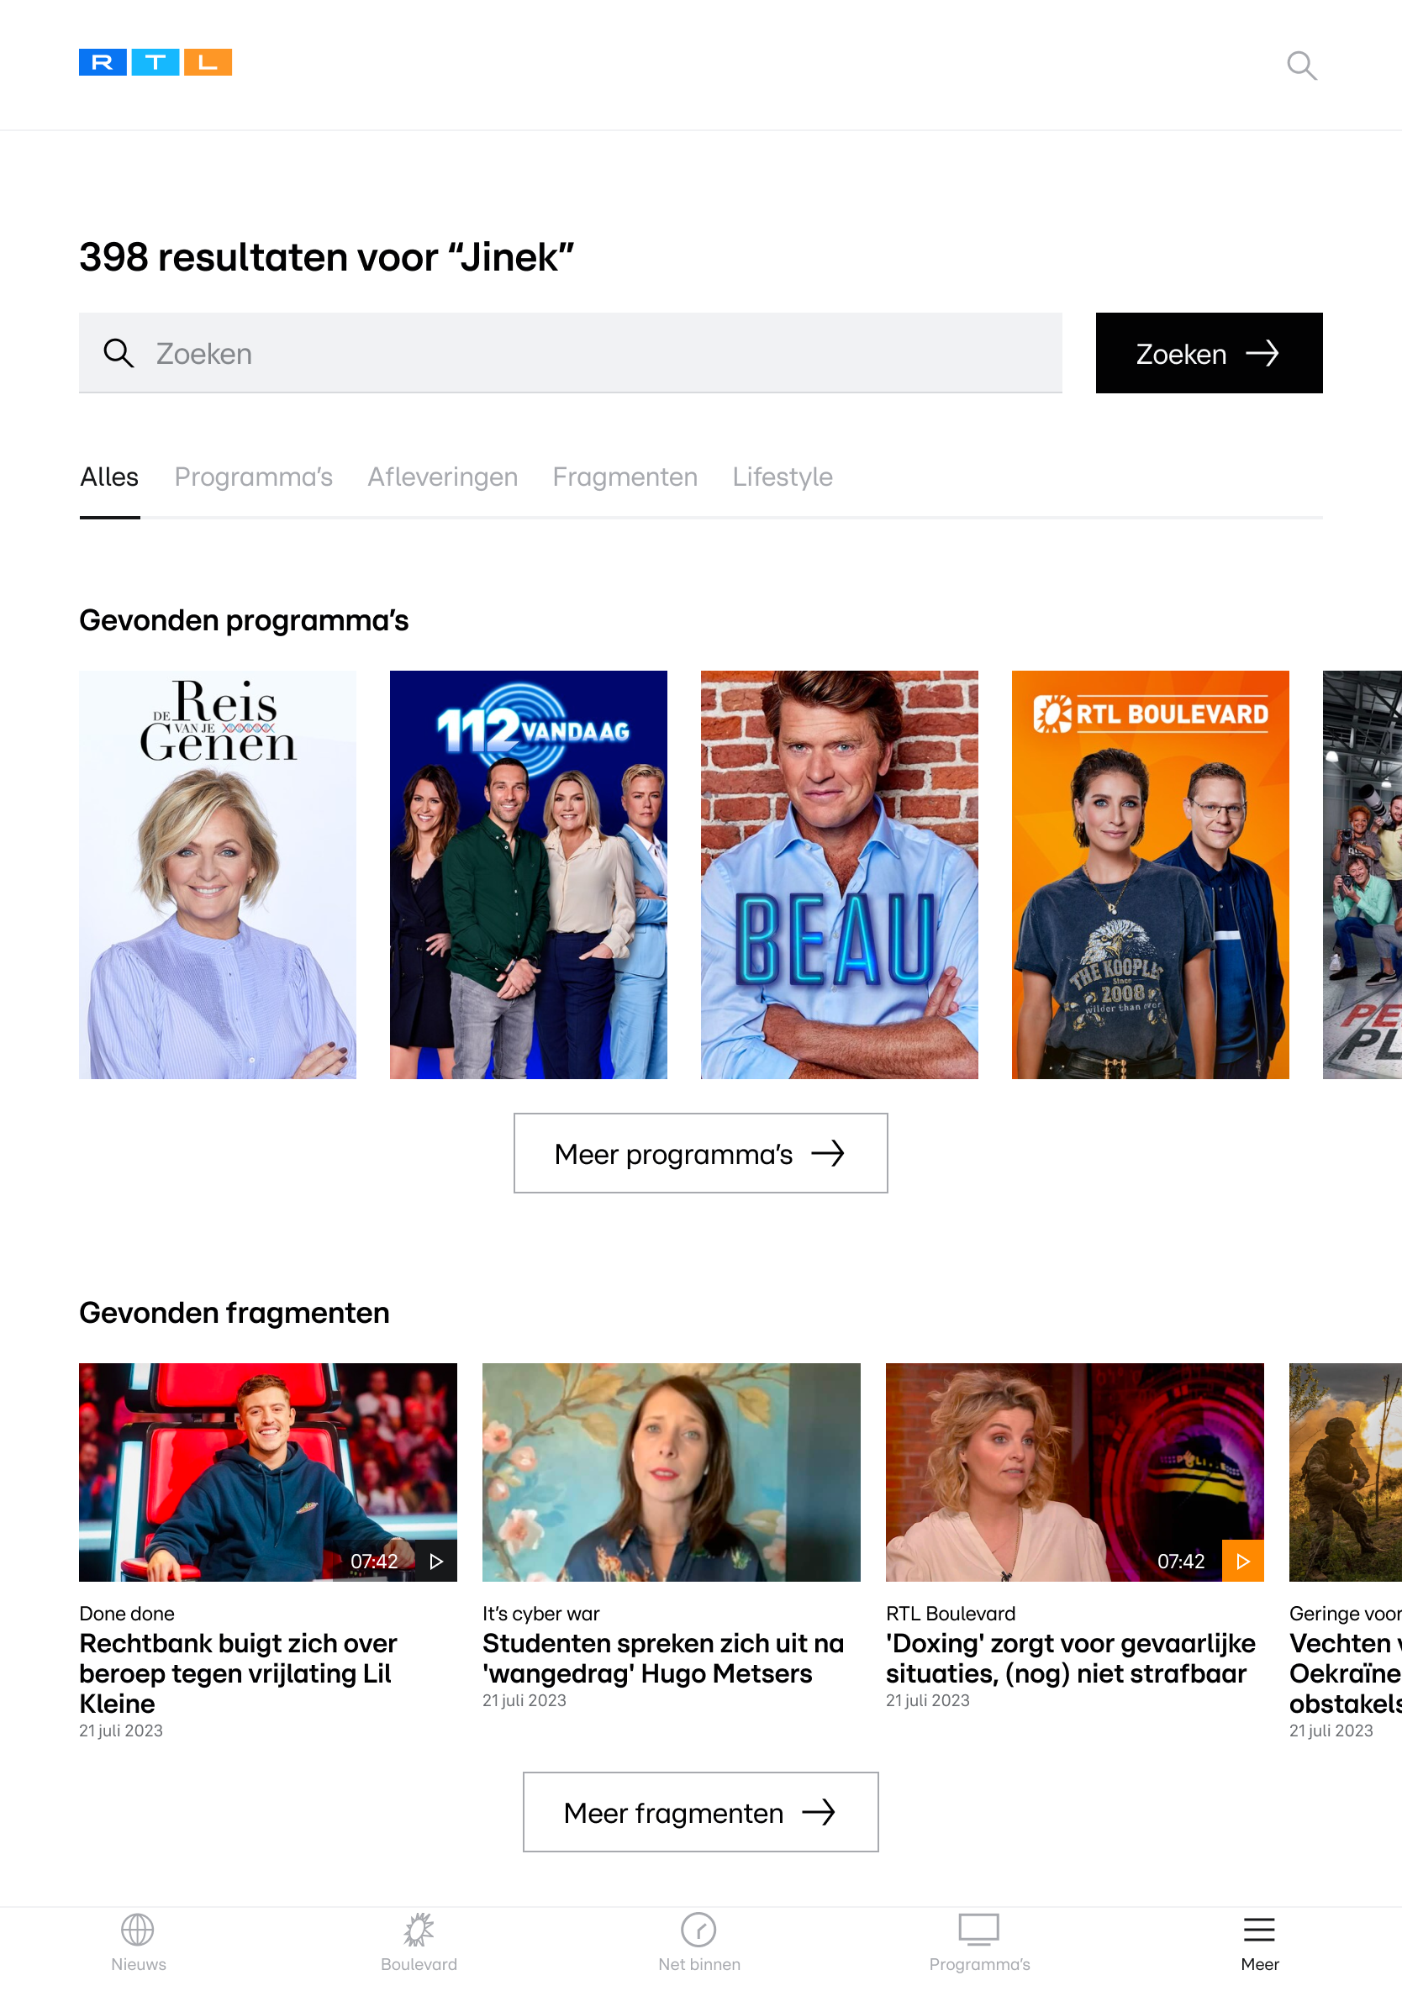Click the 'Done done' label
Viewport: 1402px width, 2007px height.
[127, 1614]
